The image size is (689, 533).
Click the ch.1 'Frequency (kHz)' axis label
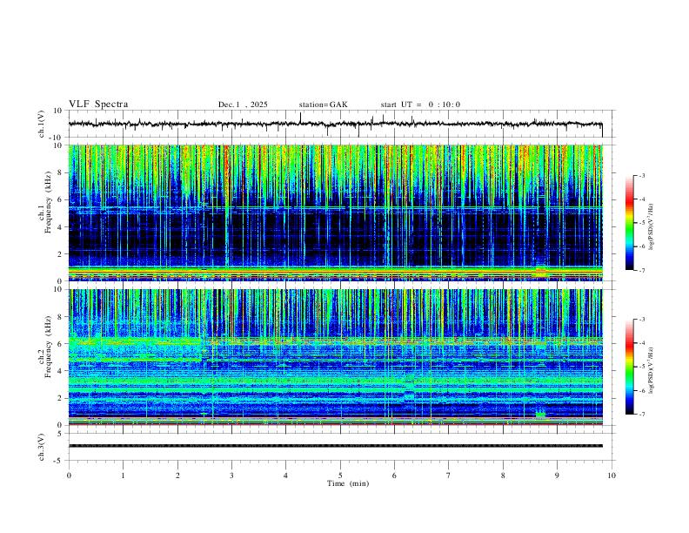[x=49, y=203]
